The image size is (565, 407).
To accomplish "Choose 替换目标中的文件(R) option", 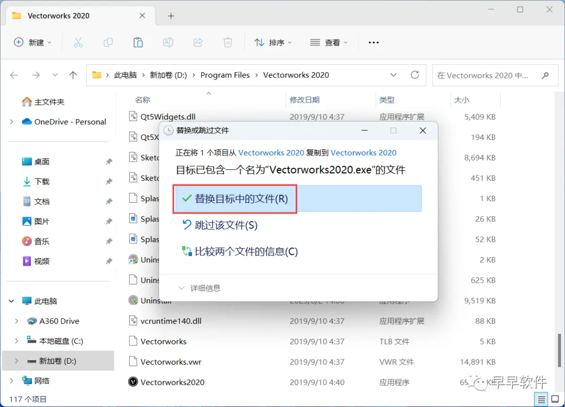I will point(298,199).
